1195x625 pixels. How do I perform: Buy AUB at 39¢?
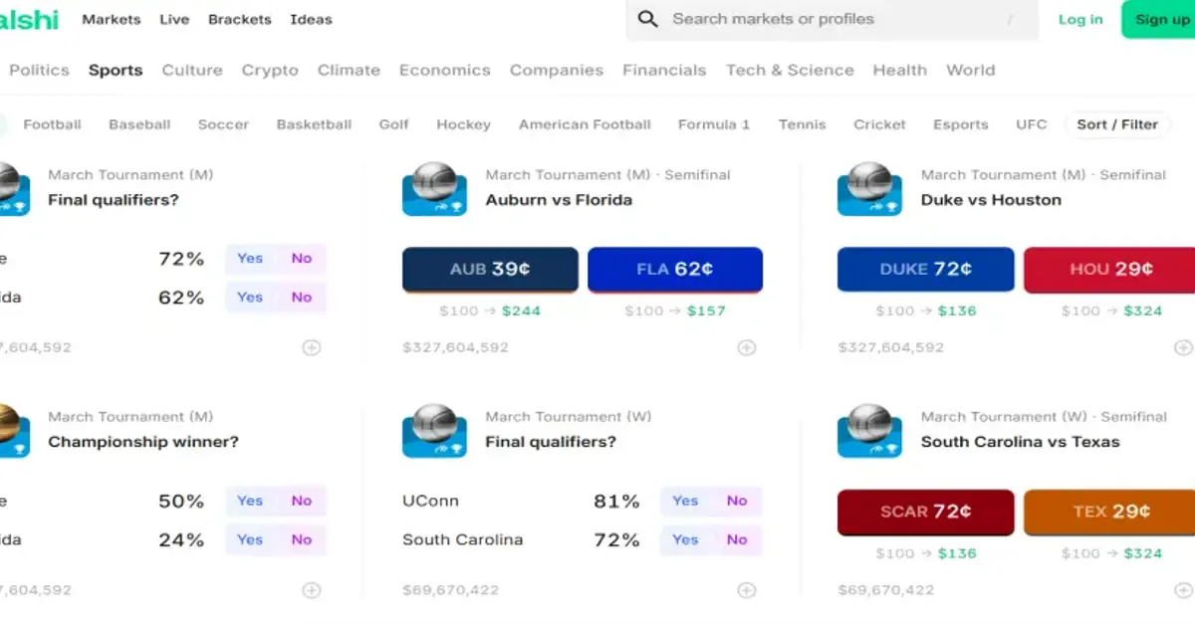click(489, 269)
